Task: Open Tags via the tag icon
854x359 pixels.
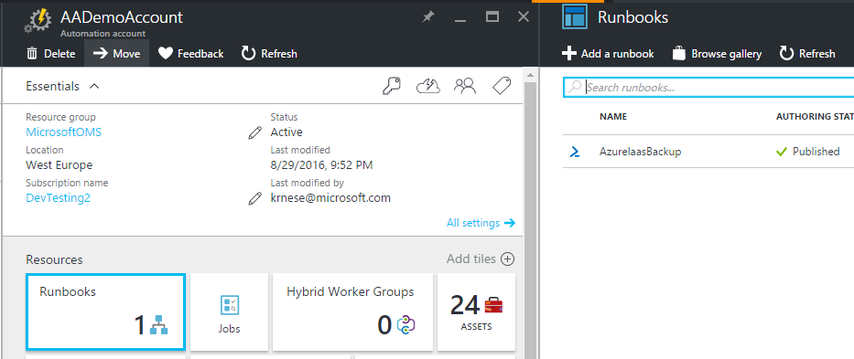Action: (x=501, y=86)
